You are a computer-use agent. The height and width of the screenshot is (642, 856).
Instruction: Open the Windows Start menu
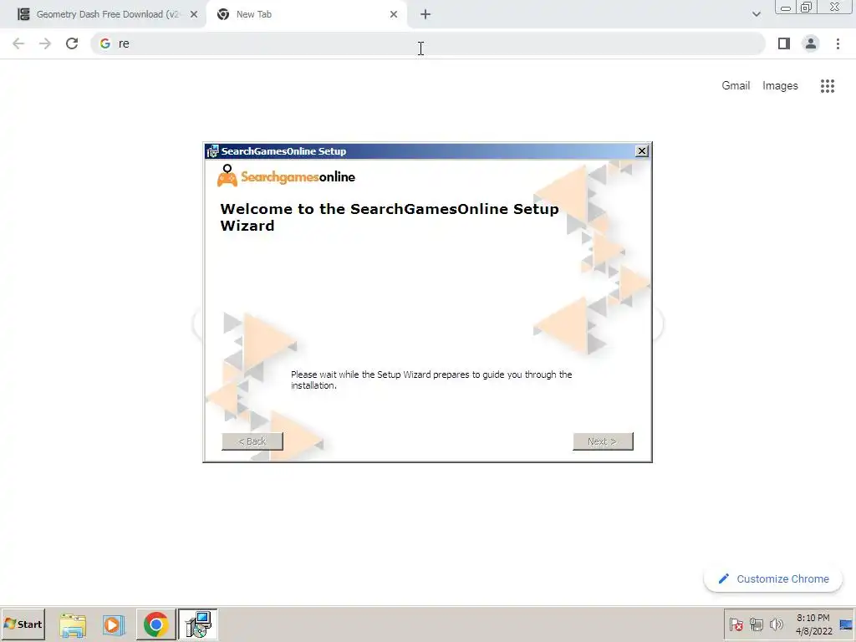[x=23, y=624]
